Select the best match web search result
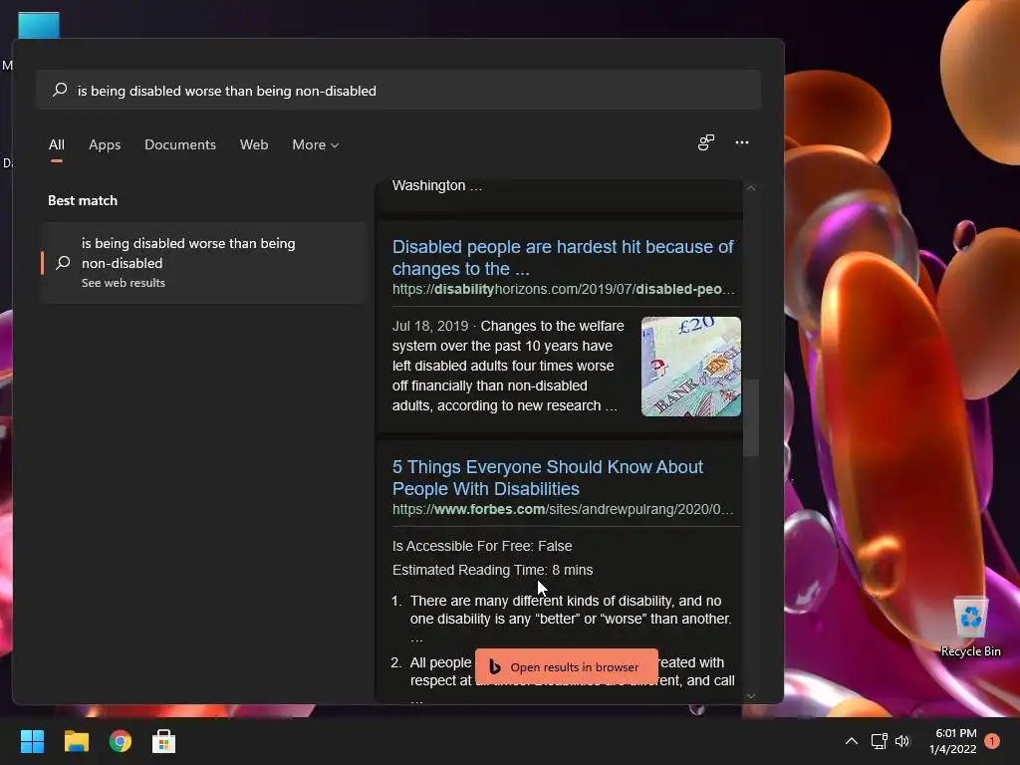 pos(203,263)
